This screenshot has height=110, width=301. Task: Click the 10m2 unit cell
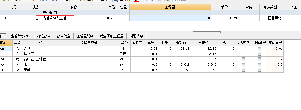point(112,18)
